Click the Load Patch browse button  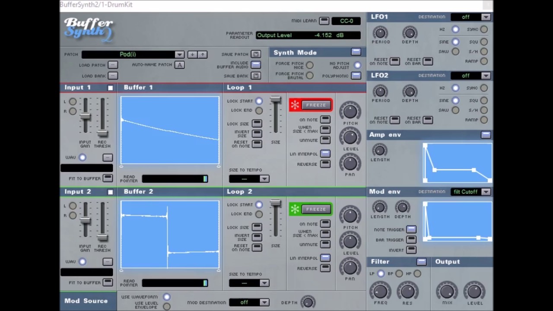click(x=112, y=65)
